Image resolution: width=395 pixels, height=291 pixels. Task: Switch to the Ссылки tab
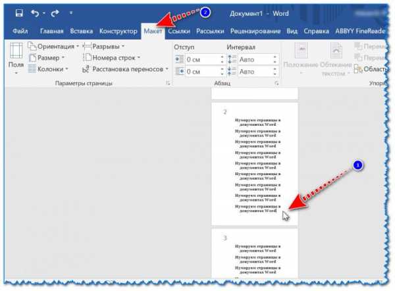(x=179, y=30)
